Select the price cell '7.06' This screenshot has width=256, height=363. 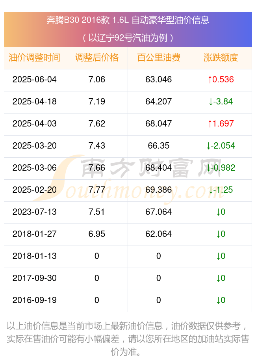tap(96, 80)
